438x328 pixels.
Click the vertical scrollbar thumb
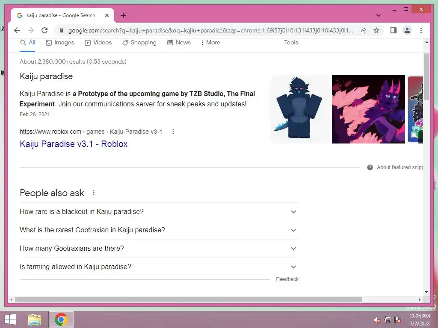[426, 77]
